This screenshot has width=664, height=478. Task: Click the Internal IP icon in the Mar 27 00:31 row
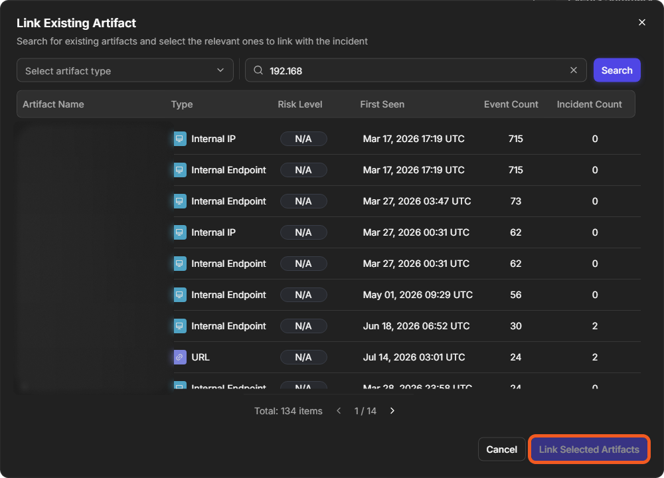tap(180, 232)
